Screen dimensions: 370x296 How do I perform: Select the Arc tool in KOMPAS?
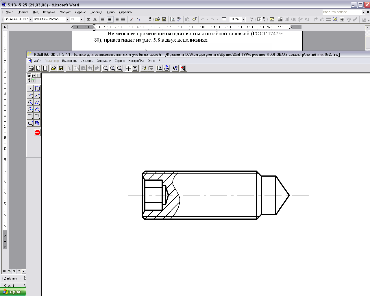(x=37, y=102)
